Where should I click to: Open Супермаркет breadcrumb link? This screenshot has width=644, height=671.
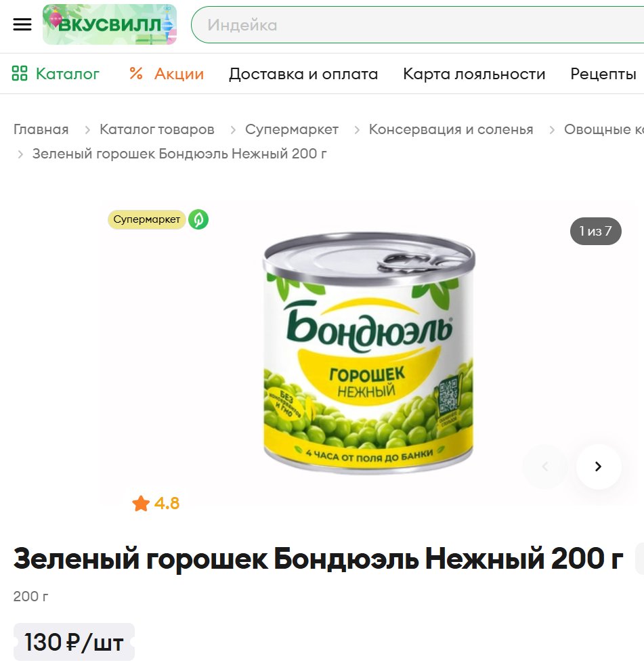[x=292, y=129]
